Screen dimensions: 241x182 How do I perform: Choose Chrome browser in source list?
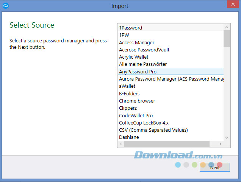click(x=171, y=101)
